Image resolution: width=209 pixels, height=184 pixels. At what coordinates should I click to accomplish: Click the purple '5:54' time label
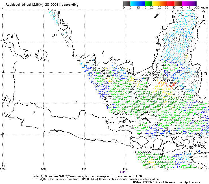click(123, 172)
